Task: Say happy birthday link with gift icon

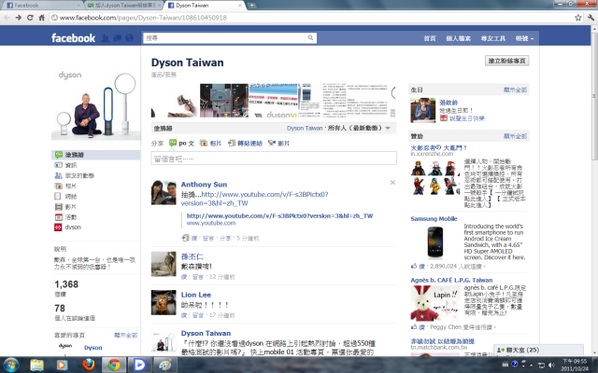Action: pyautogui.click(x=462, y=118)
